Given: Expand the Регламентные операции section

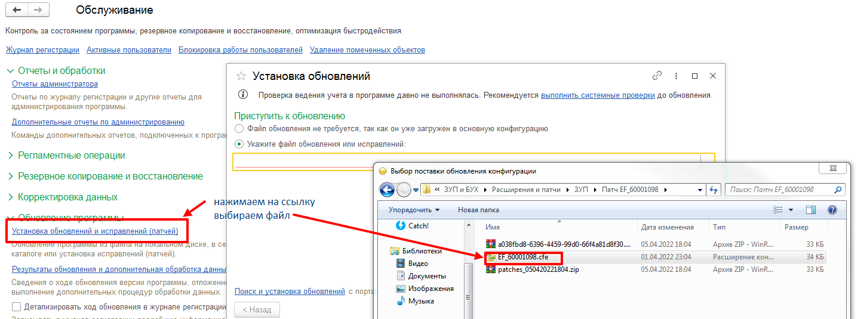Looking at the screenshot, I should pos(10,156).
